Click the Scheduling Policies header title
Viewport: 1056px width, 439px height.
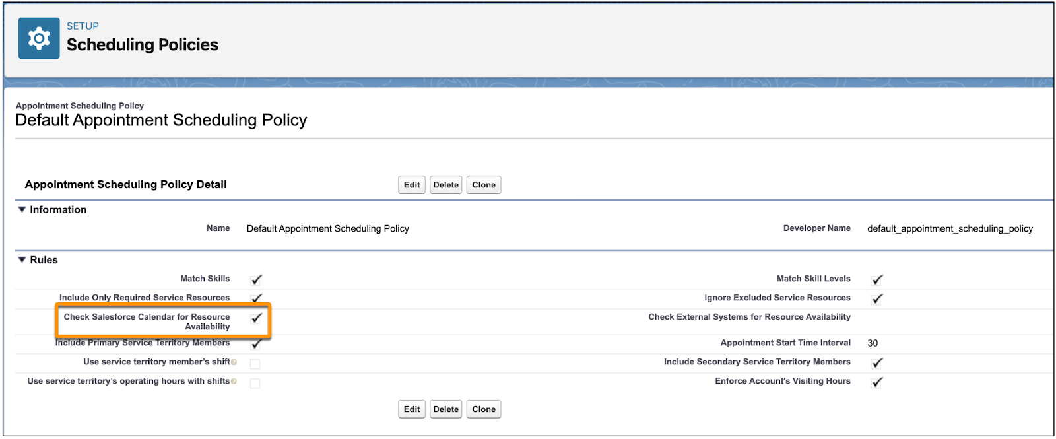[x=143, y=45]
